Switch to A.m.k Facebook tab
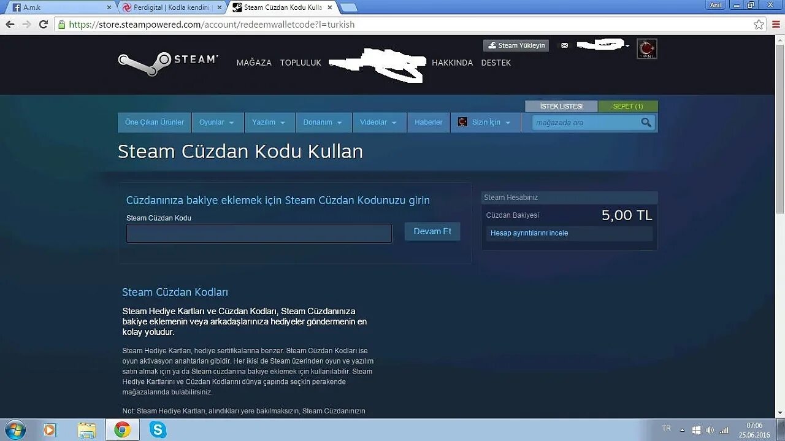Image resolution: width=785 pixels, height=441 pixels. pos(59,7)
